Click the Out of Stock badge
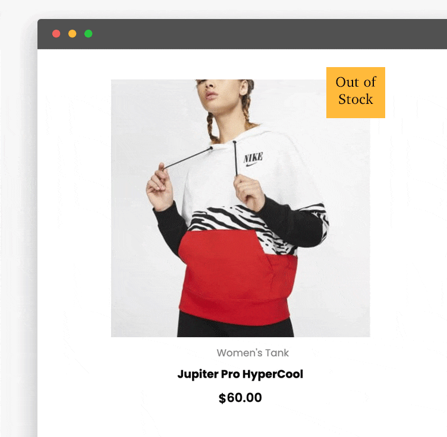 pos(355,93)
